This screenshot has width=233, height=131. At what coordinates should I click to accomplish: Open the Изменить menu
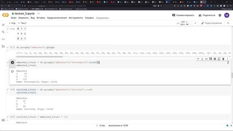(23, 18)
